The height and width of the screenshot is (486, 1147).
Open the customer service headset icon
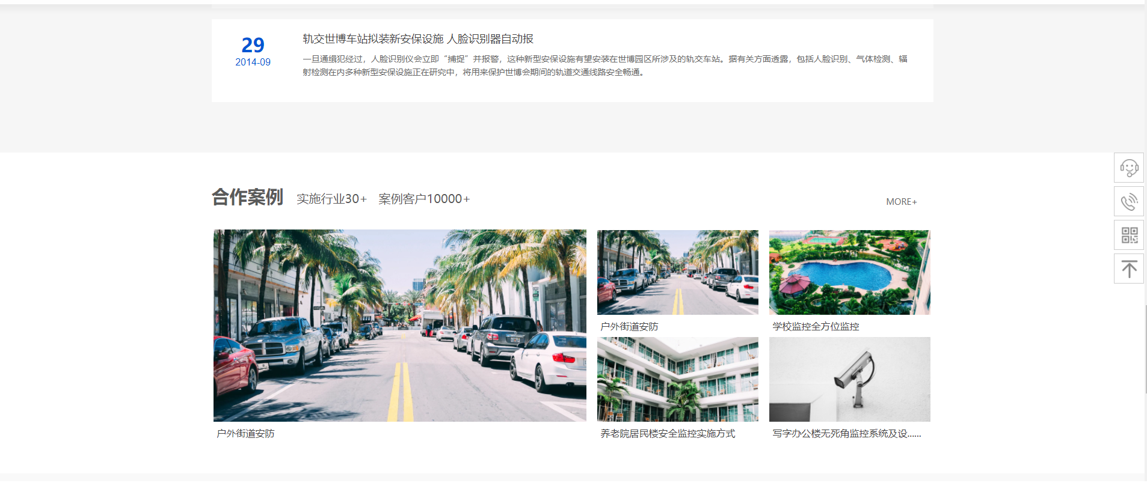(1128, 168)
